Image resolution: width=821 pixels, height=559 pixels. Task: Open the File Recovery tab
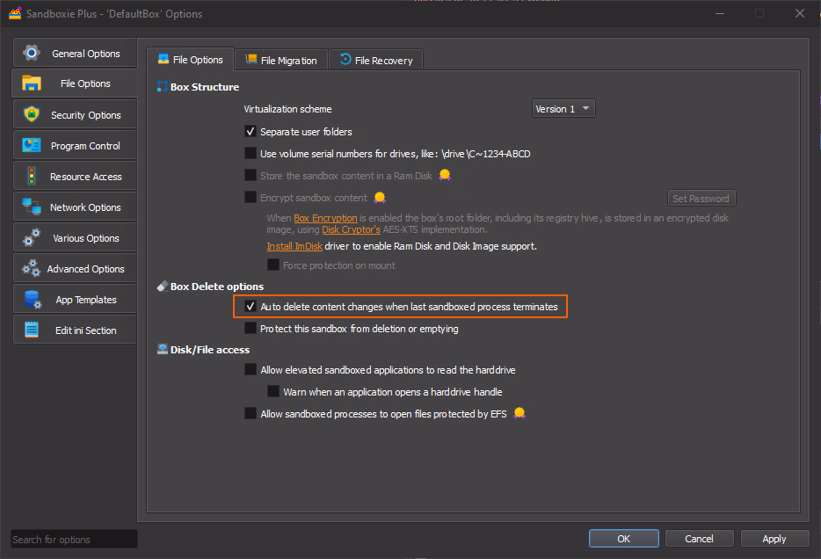click(x=375, y=61)
